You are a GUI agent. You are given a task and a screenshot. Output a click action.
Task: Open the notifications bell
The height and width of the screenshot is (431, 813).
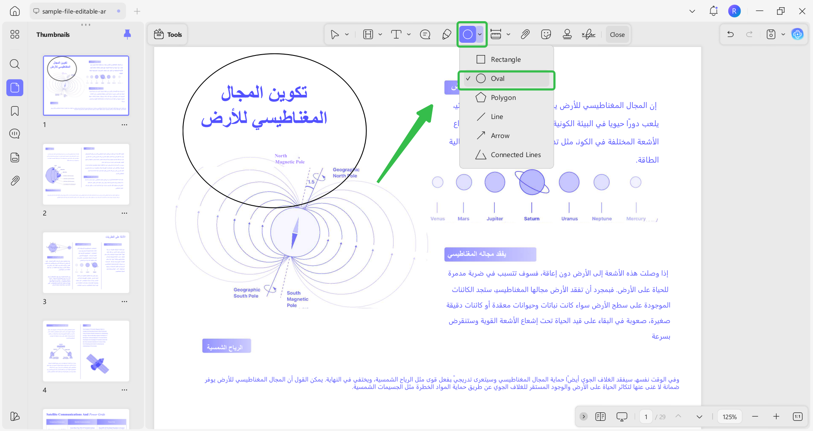(x=713, y=11)
